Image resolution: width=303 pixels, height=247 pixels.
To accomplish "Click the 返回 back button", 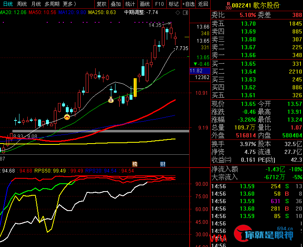I will pos(203,4).
